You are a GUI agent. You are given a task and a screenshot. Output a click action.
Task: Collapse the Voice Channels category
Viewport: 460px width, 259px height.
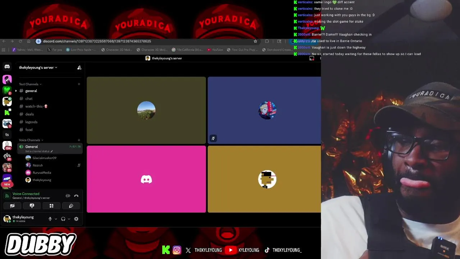31,140
